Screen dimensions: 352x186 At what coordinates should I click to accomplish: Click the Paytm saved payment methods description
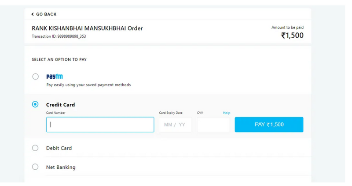point(88,85)
